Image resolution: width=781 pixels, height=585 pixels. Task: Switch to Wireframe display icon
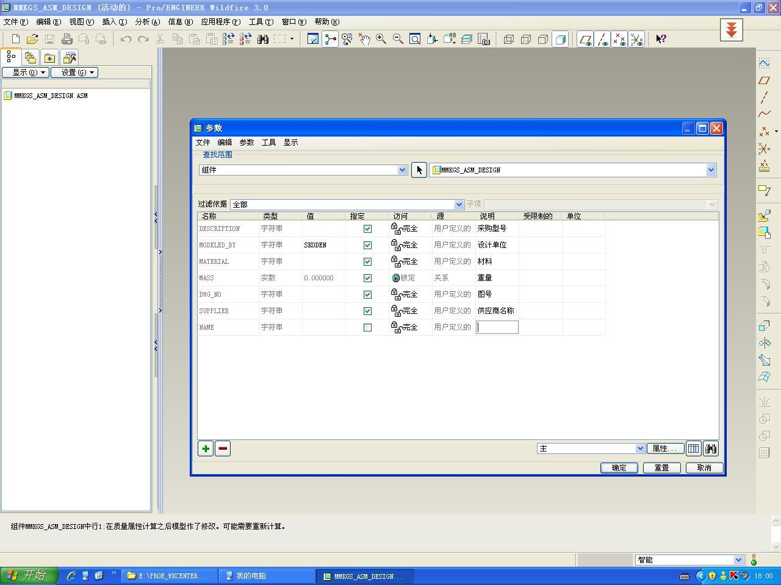coord(509,39)
